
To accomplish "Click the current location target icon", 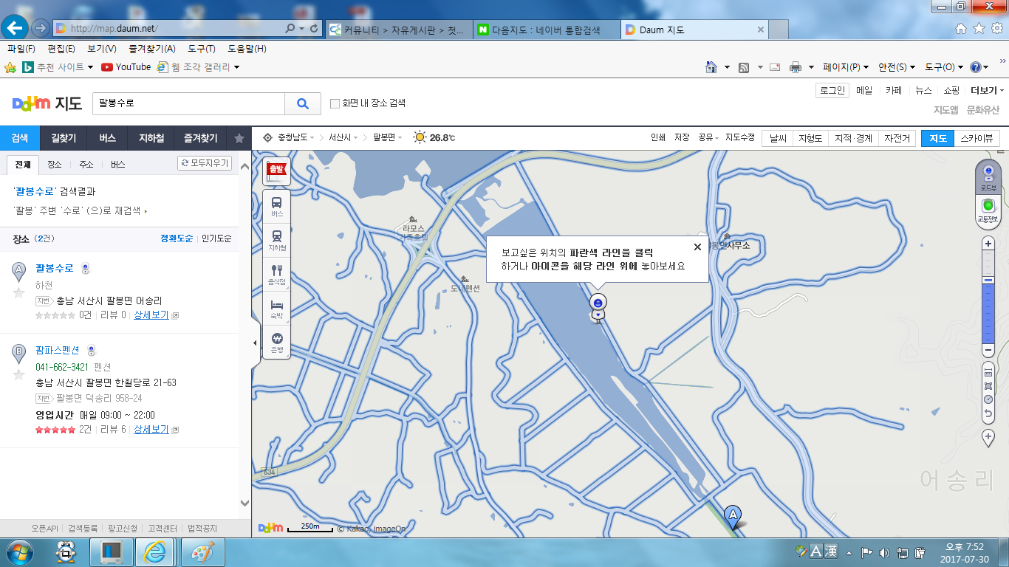I will [267, 138].
